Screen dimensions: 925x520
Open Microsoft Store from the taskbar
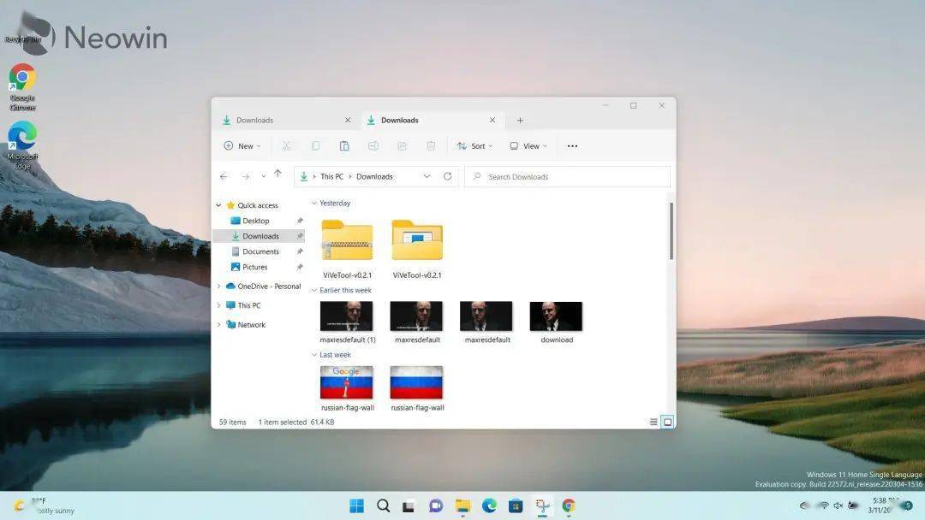point(516,505)
